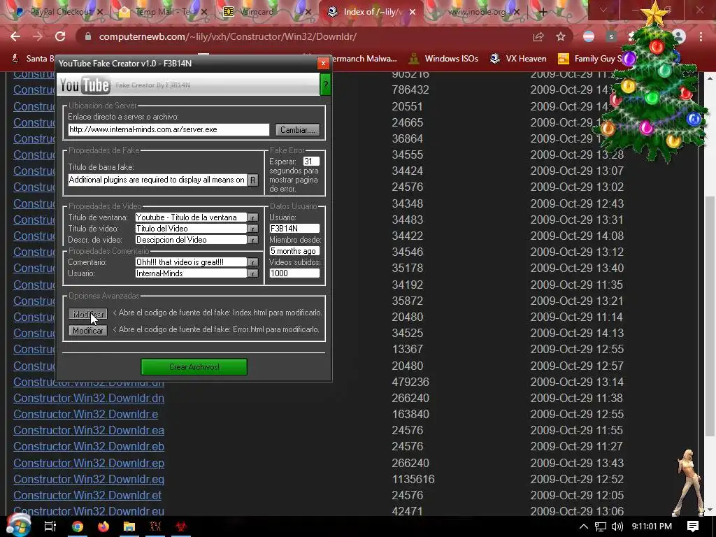Click the browser address bar URL

tap(227, 36)
